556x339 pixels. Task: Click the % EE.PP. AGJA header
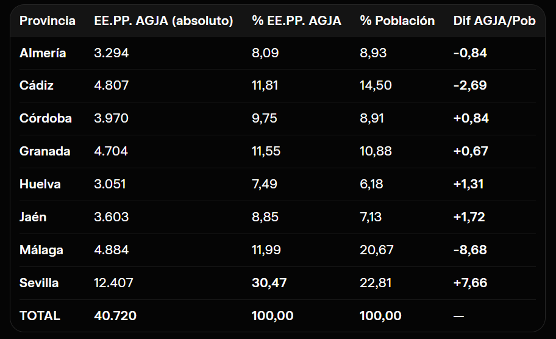point(296,21)
